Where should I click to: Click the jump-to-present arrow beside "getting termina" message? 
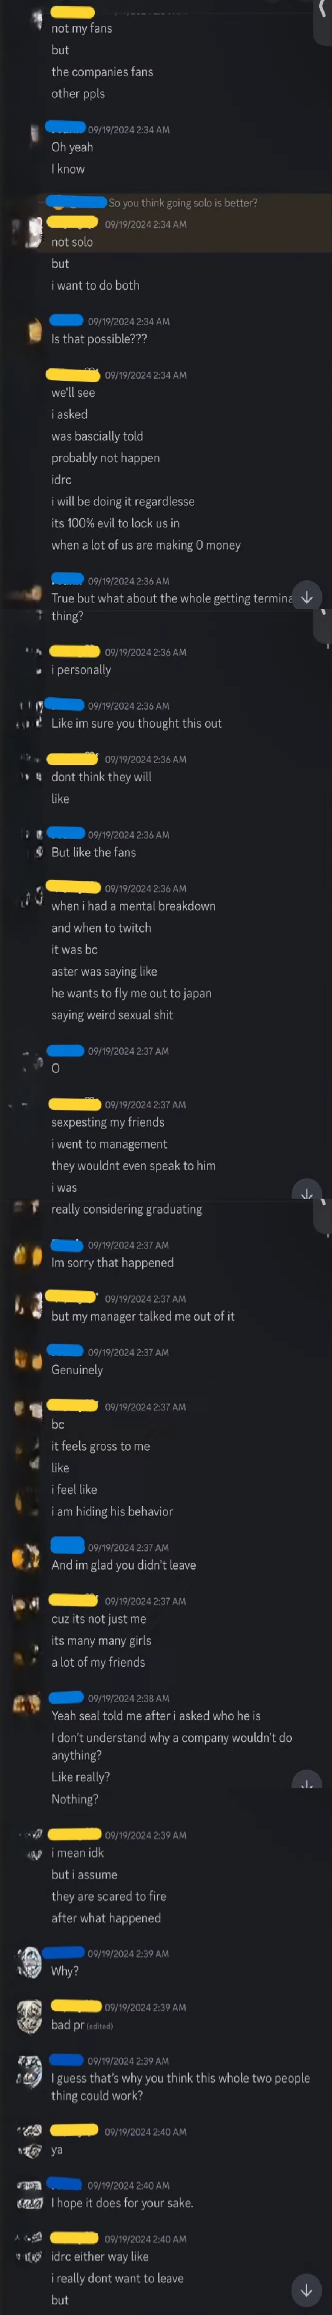coord(307,598)
